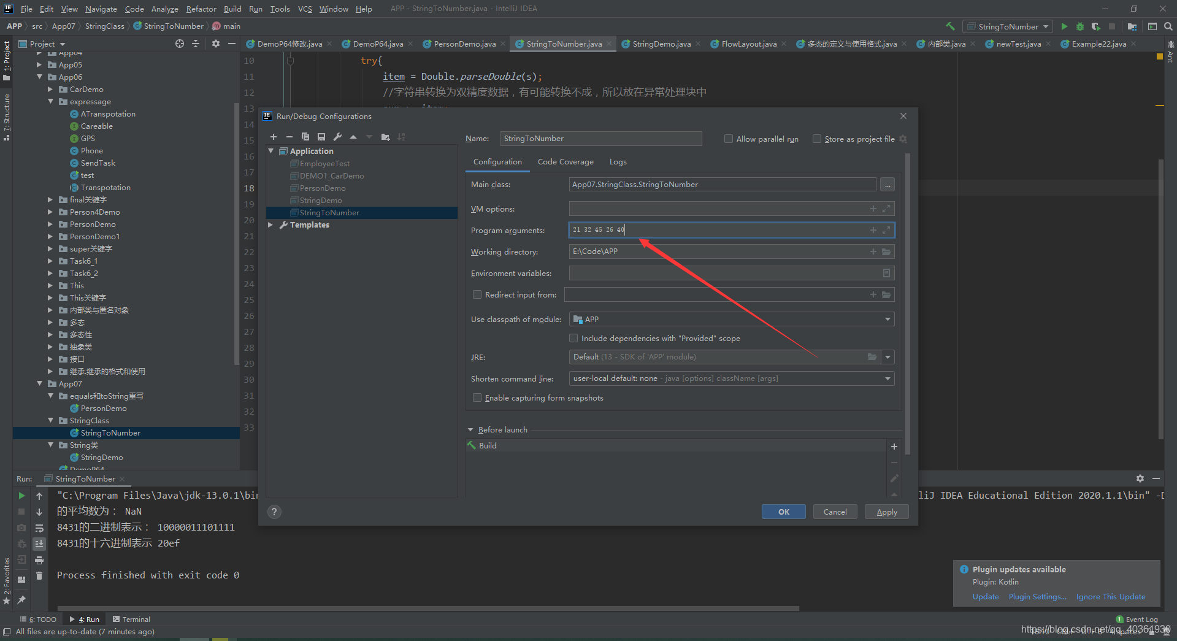Add Before launch task plus icon
The height and width of the screenshot is (641, 1177).
894,447
